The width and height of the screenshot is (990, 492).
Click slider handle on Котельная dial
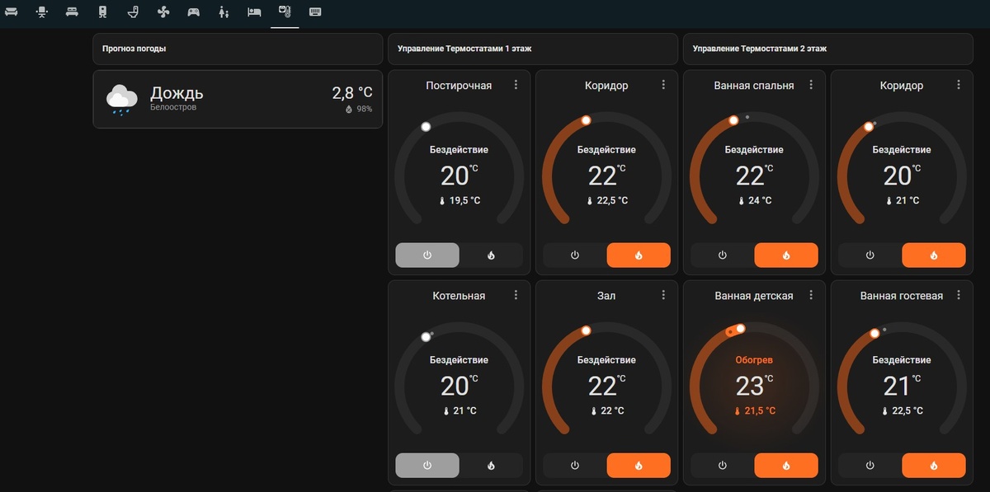[426, 337]
